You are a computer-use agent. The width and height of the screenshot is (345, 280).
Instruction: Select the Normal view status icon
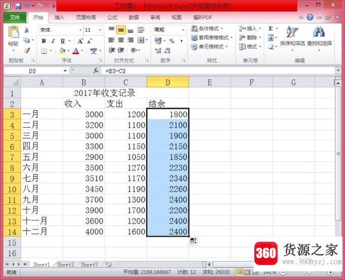[x=240, y=272]
